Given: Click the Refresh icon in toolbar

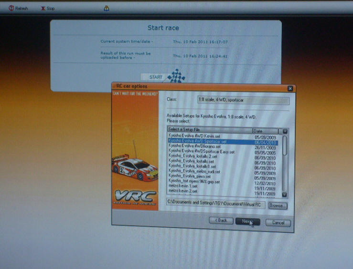Looking at the screenshot, I should click(11, 8).
